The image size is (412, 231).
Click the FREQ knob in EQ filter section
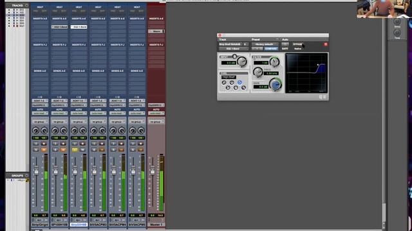coord(258,72)
